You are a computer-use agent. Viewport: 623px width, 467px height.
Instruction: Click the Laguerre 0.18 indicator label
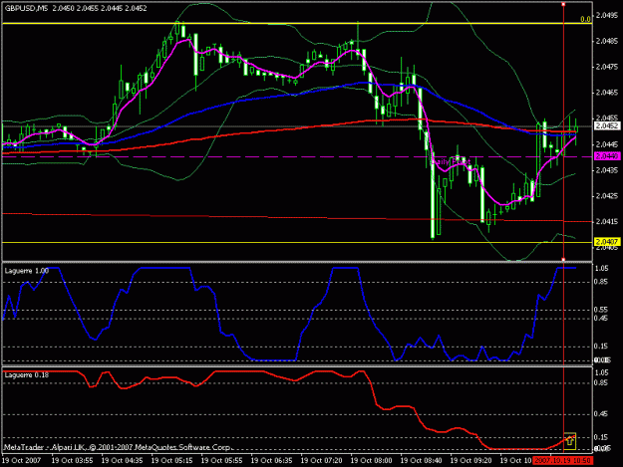(x=27, y=375)
